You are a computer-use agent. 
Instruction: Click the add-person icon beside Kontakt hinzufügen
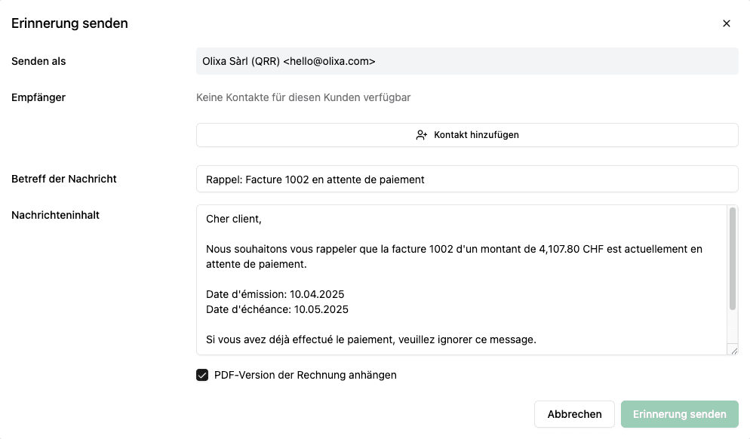(x=422, y=135)
